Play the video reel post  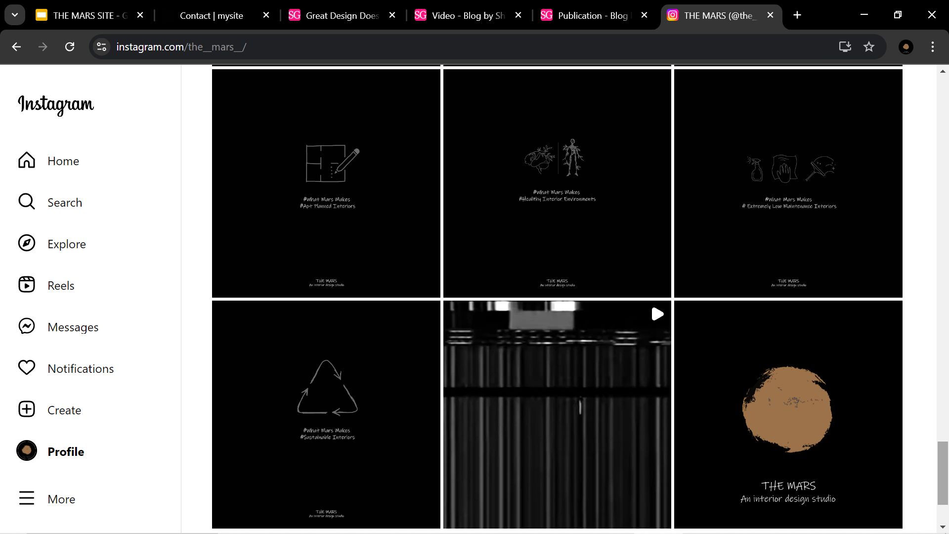(x=557, y=414)
